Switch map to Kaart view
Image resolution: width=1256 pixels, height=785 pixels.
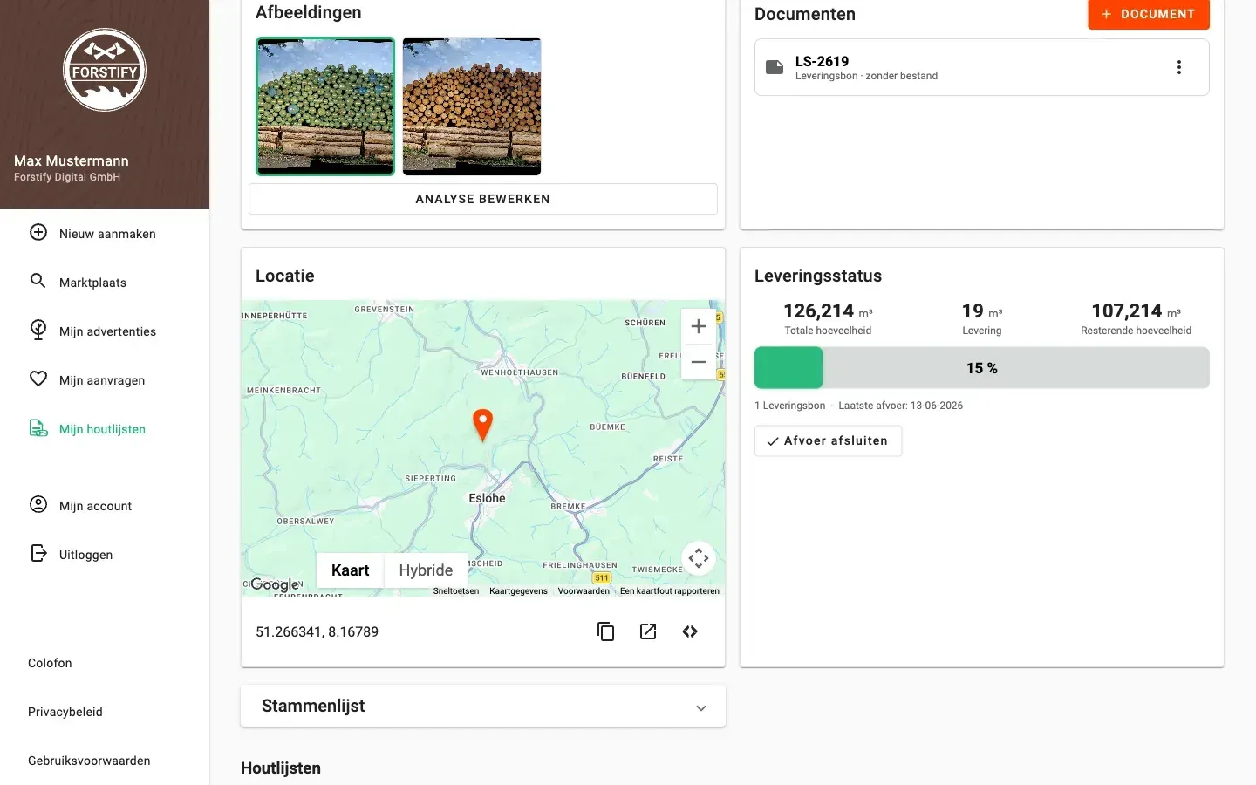coord(351,570)
